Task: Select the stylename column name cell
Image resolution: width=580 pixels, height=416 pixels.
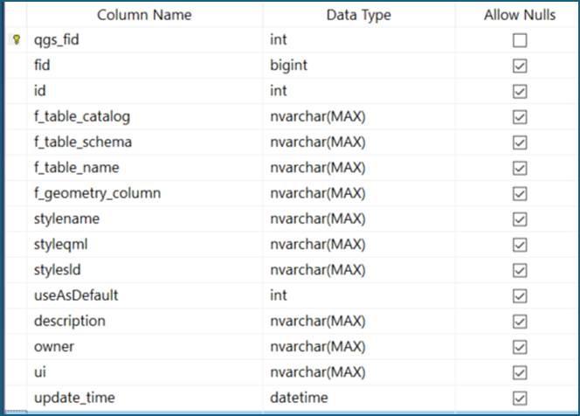Action: [x=145, y=218]
